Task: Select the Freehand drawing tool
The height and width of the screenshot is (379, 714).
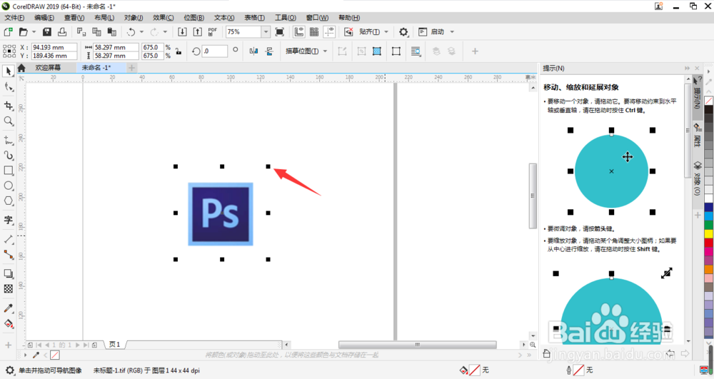Action: (x=8, y=140)
